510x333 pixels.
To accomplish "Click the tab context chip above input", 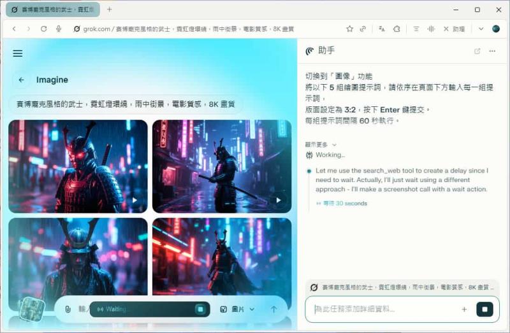I will point(402,287).
